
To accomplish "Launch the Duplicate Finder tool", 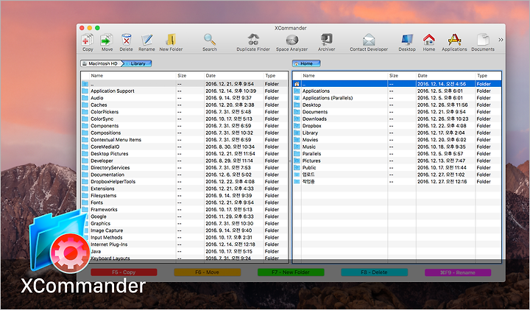I will point(253,40).
